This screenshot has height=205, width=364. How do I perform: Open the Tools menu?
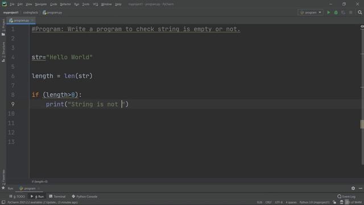86,4
